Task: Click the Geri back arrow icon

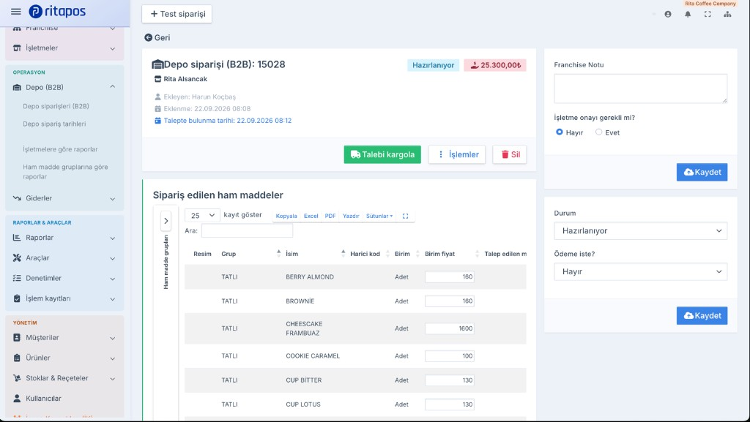Action: pyautogui.click(x=148, y=38)
